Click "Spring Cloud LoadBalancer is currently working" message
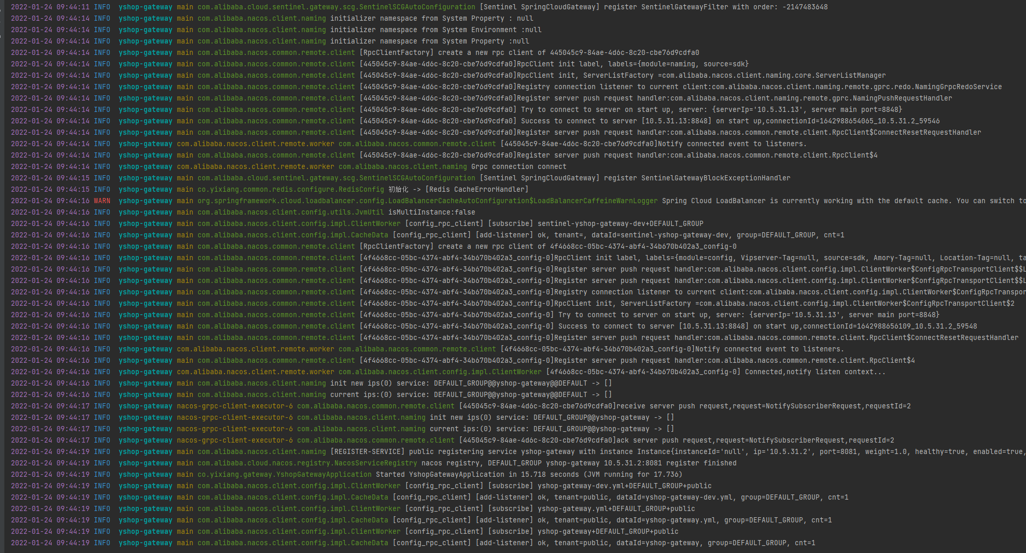1026x553 pixels. [757, 201]
